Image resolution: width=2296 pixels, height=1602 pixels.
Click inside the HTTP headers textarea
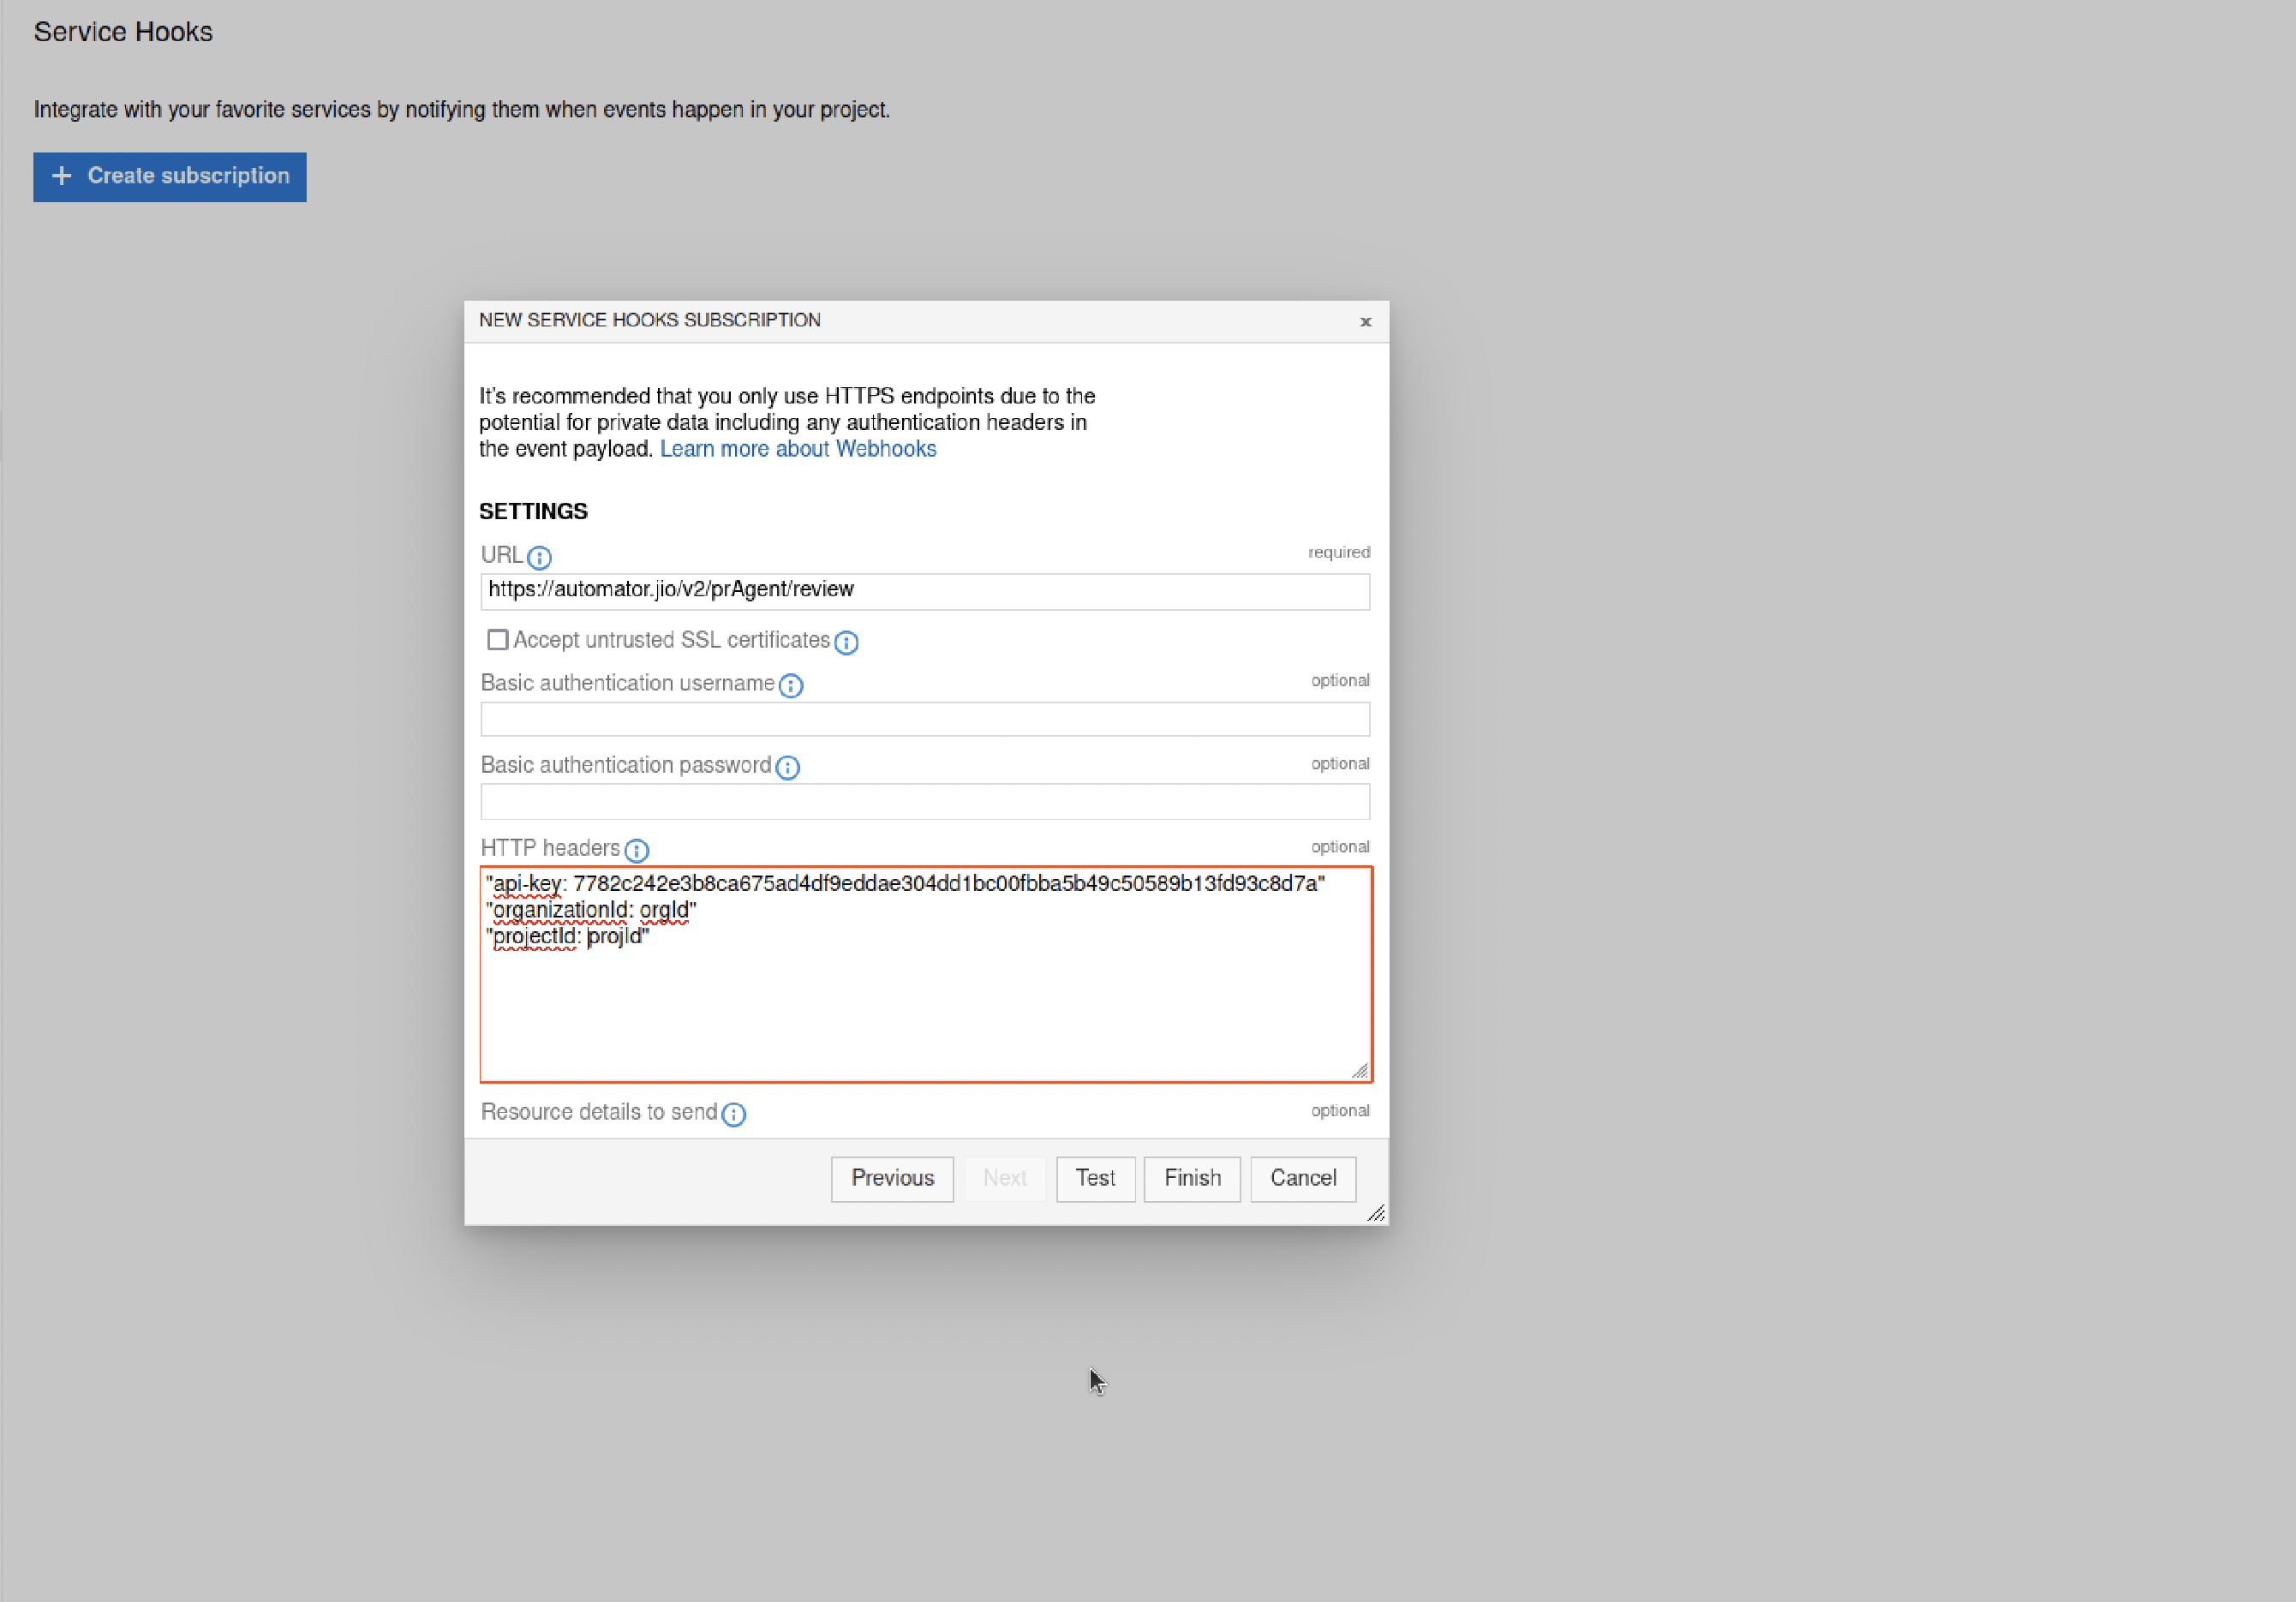click(926, 975)
